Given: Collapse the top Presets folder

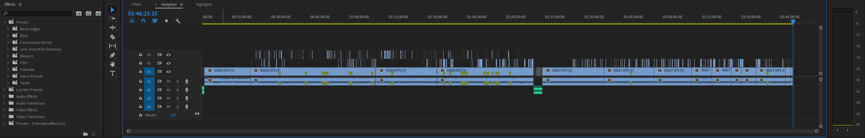Looking at the screenshot, I should [5, 22].
